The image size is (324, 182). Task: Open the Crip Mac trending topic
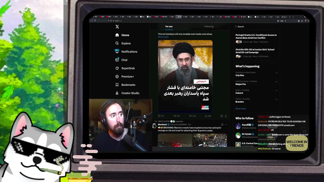pyautogui.click(x=256, y=74)
